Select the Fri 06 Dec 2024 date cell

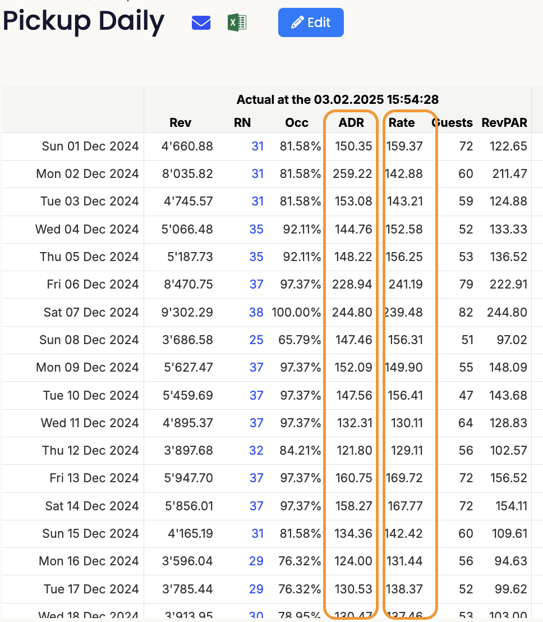93,285
